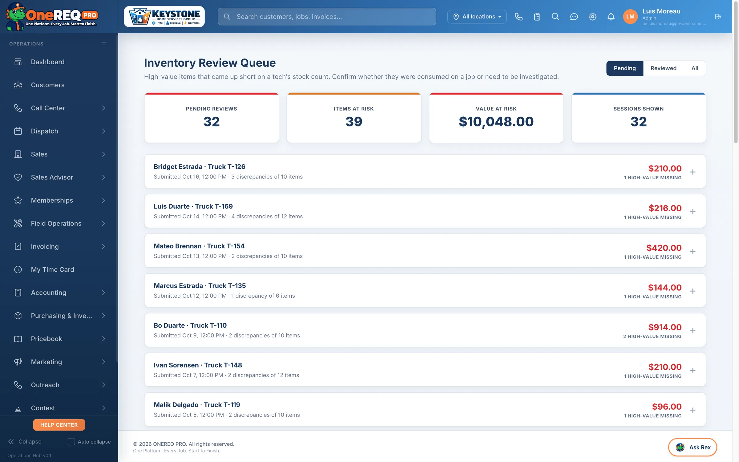The height and width of the screenshot is (462, 739).
Task: Switch to the All tab
Action: [695, 68]
